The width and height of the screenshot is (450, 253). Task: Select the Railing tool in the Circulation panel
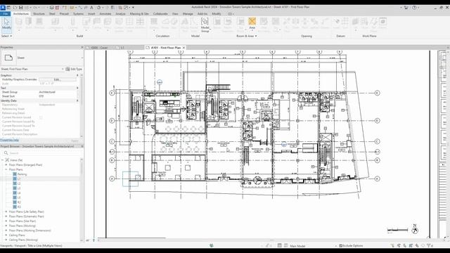click(154, 24)
